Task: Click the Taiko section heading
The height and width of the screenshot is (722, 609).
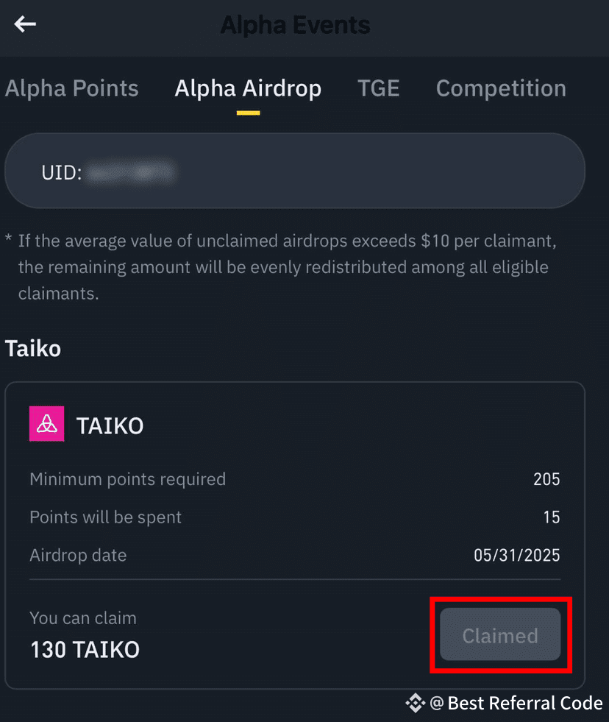Action: (x=32, y=349)
